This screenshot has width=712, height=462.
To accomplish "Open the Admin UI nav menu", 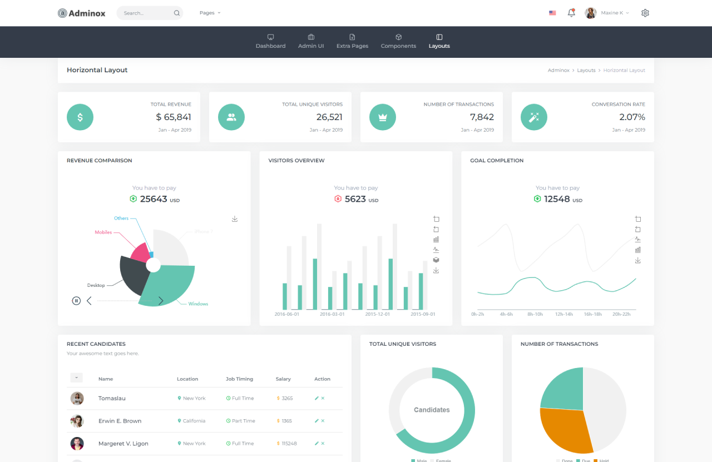I will 311,42.
